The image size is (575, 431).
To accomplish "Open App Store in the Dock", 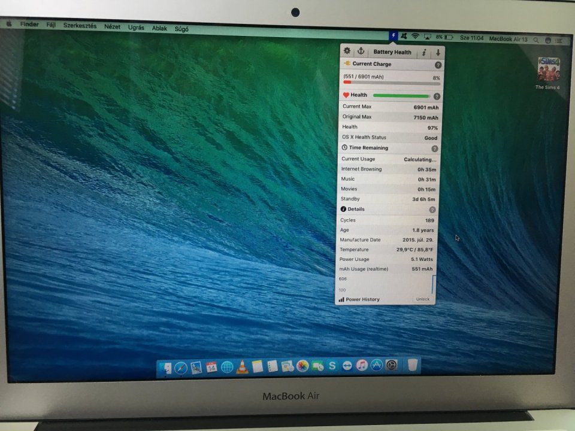I will [377, 365].
